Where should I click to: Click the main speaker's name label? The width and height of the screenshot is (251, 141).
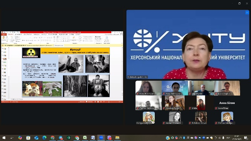point(137,77)
